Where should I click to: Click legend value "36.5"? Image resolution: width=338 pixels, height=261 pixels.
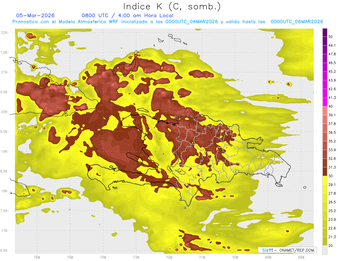coord(332,132)
